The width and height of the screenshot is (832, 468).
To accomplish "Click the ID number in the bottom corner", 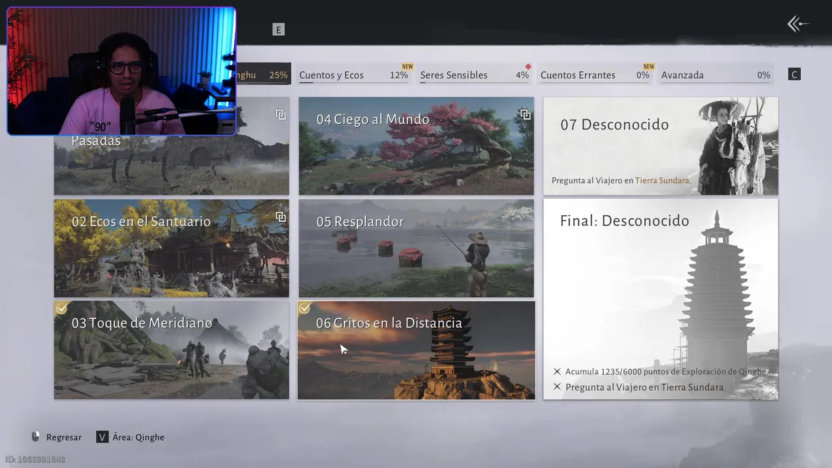I will pyautogui.click(x=35, y=460).
